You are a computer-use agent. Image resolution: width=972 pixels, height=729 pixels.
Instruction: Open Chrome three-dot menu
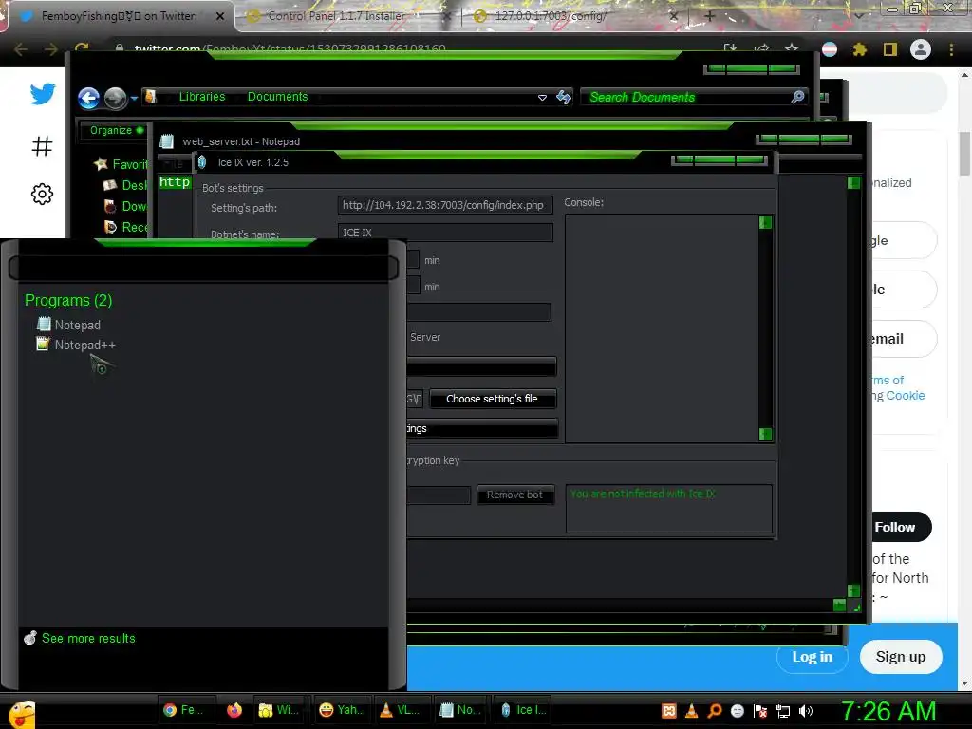[x=951, y=49]
